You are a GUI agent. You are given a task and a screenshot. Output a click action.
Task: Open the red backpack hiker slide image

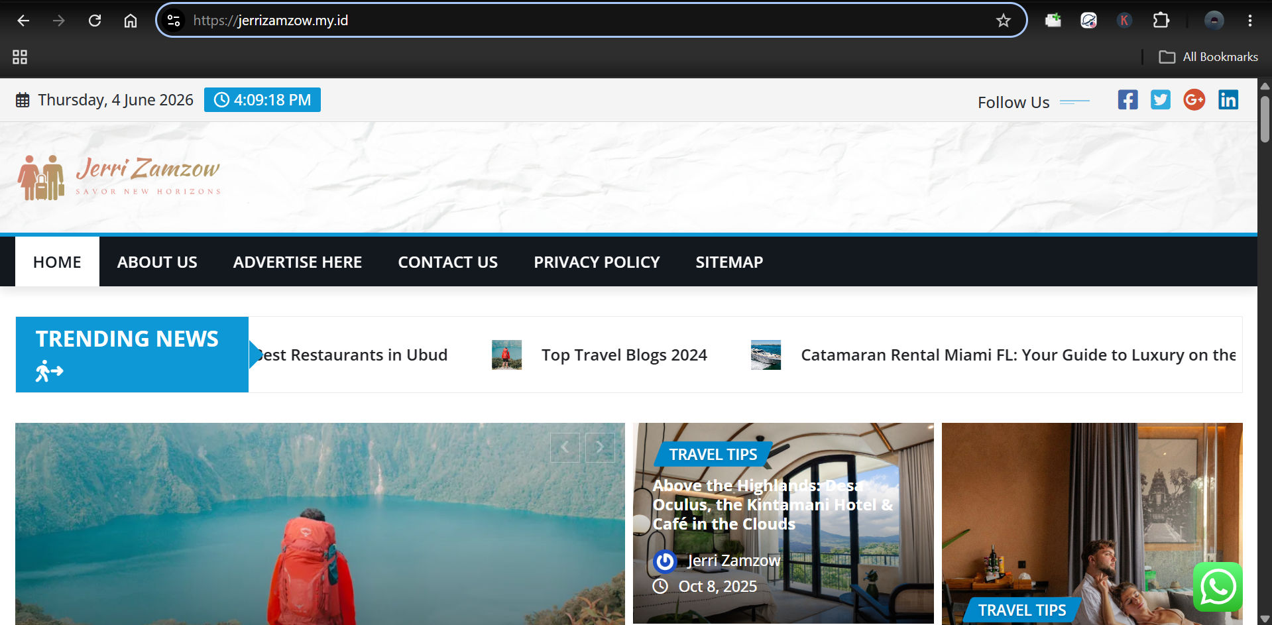(x=319, y=524)
